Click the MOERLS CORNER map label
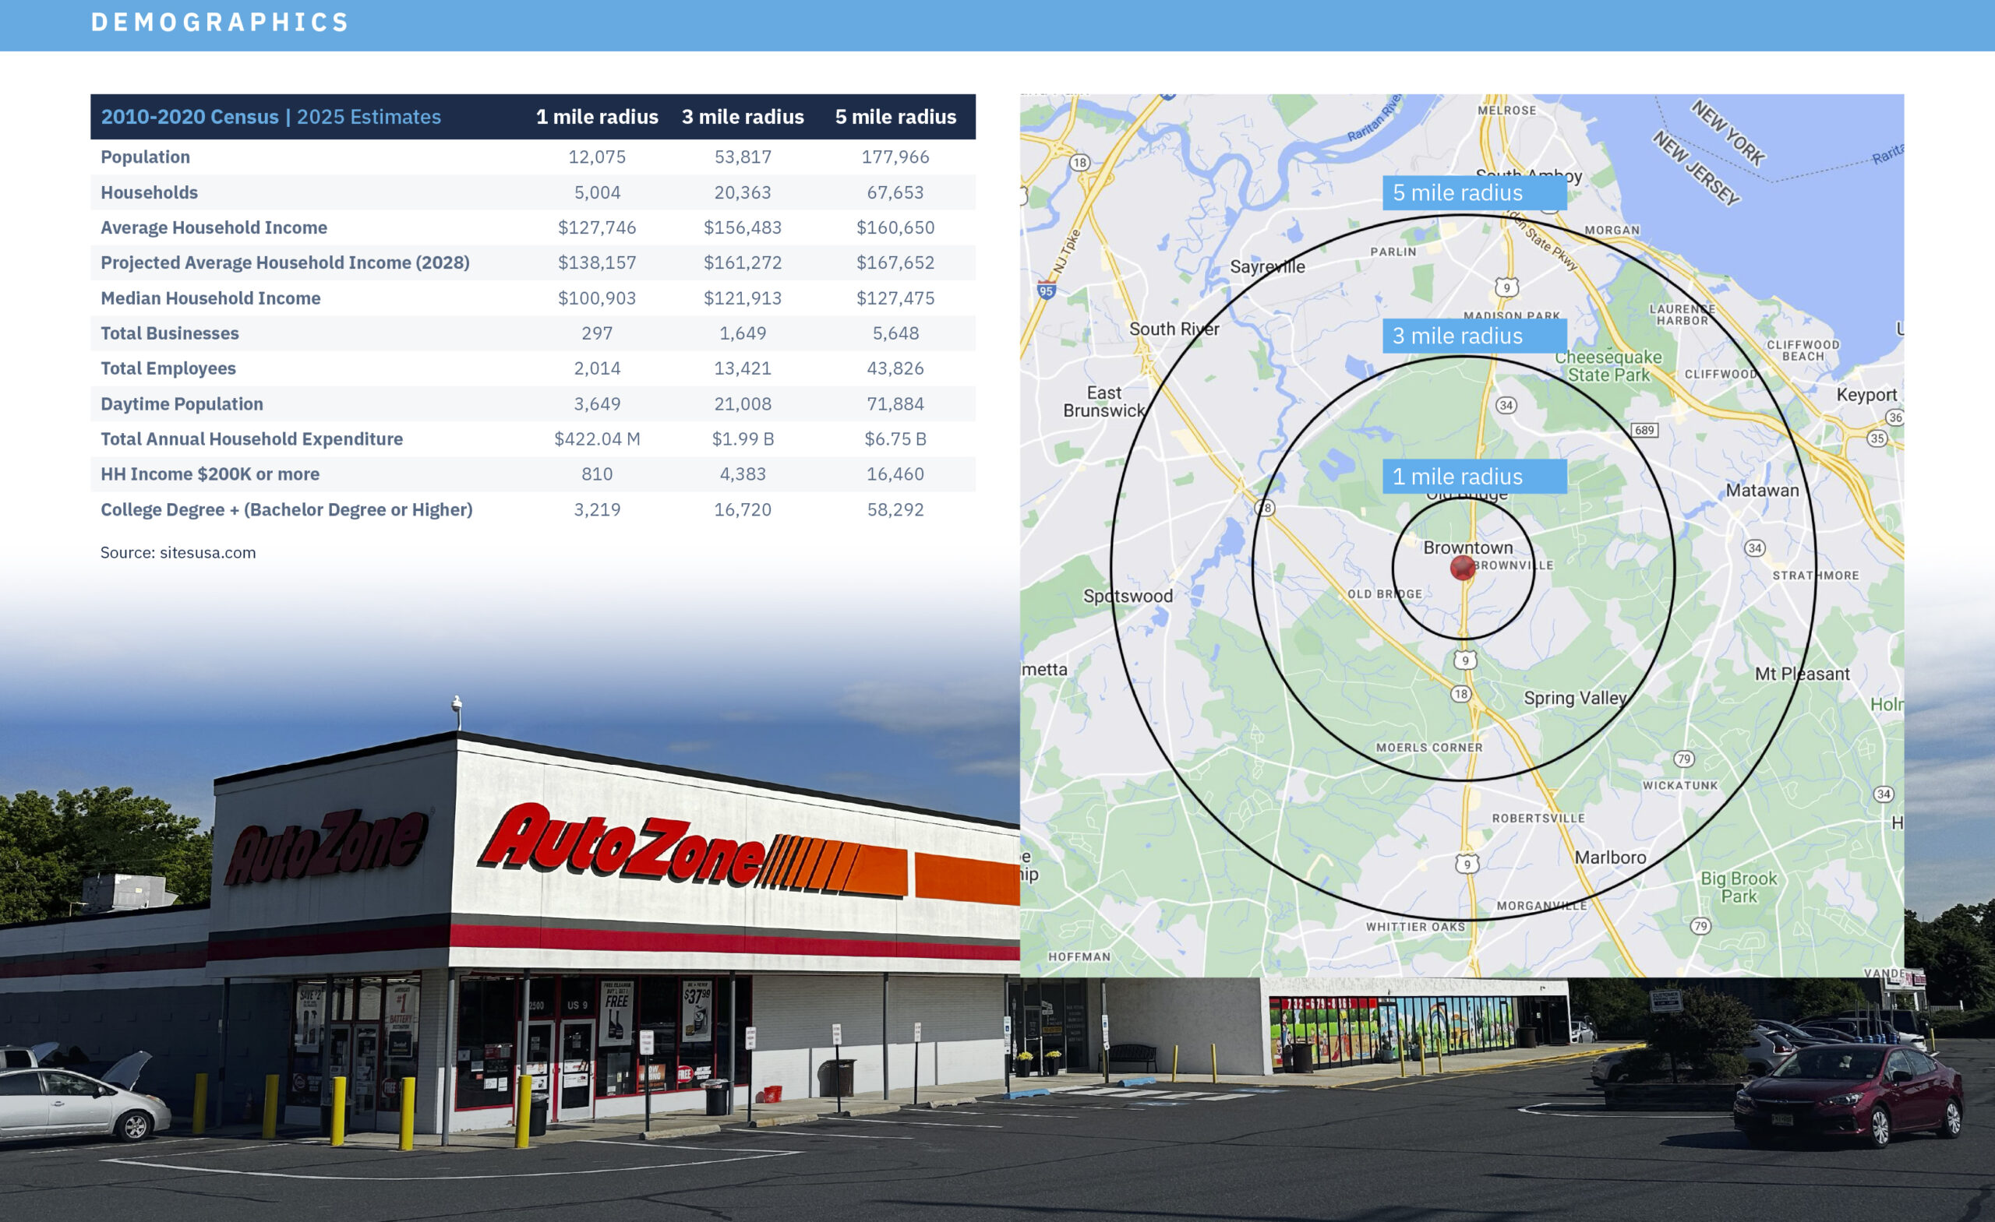Viewport: 1995px width, 1222px height. tap(1429, 748)
